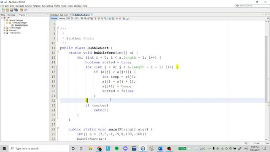
Task: Show hidden system tray icons chevron
Action: pos(209,148)
